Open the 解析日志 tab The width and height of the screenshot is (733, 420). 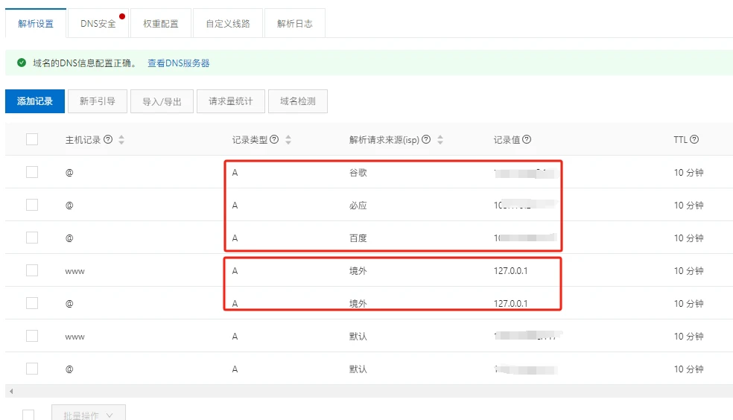[295, 24]
